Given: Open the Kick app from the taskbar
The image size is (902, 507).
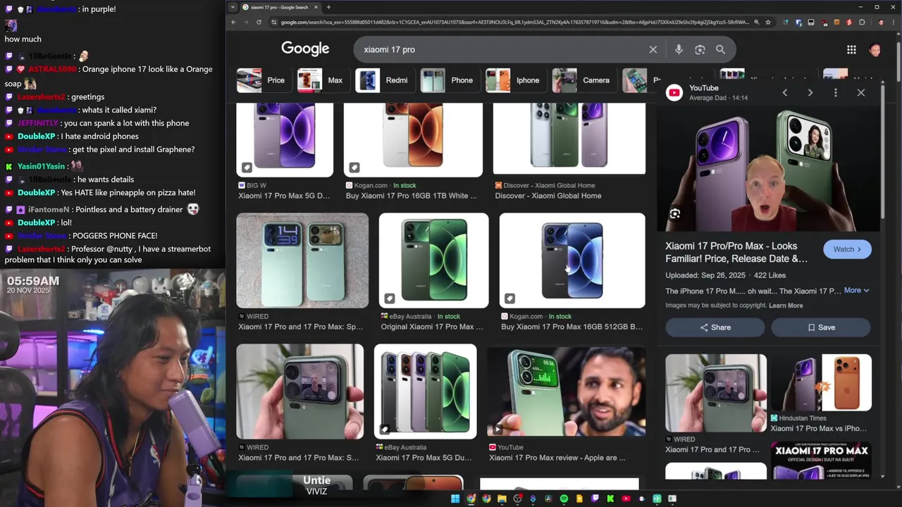Looking at the screenshot, I should (610, 499).
